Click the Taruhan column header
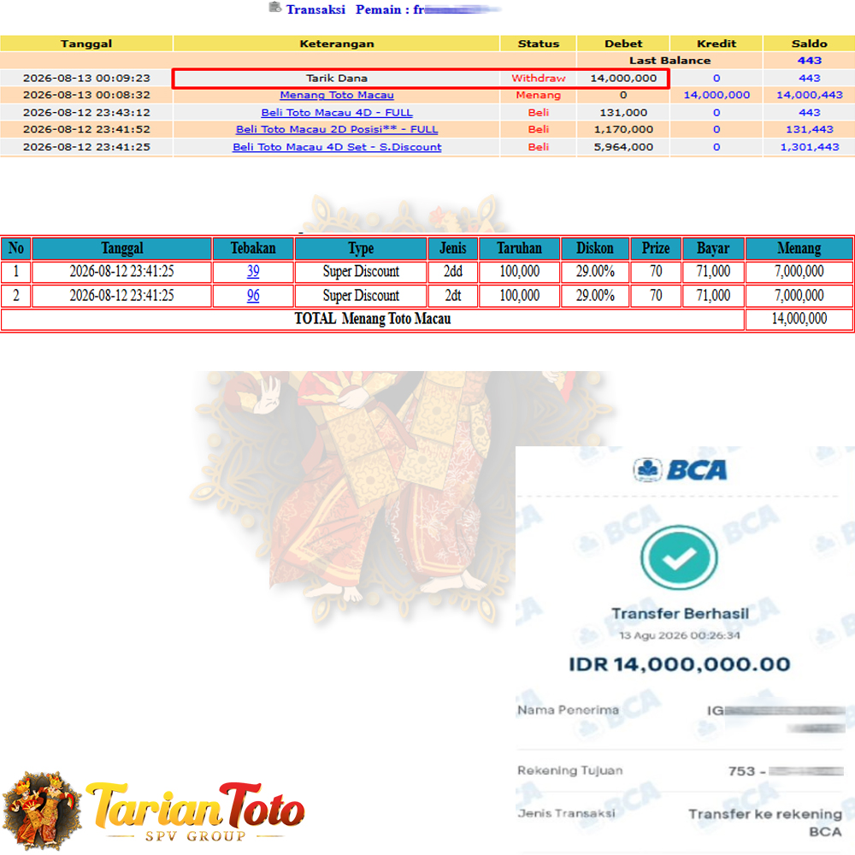This screenshot has width=855, height=855. 519,248
